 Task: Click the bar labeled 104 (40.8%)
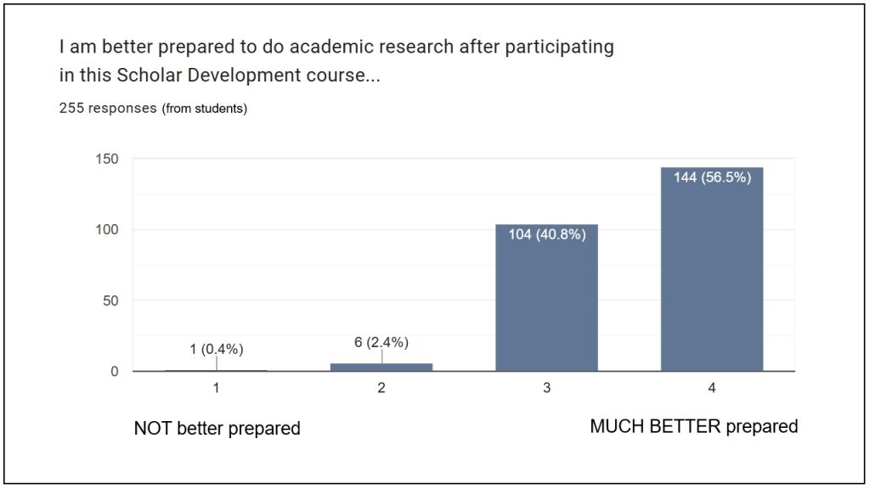click(546, 298)
